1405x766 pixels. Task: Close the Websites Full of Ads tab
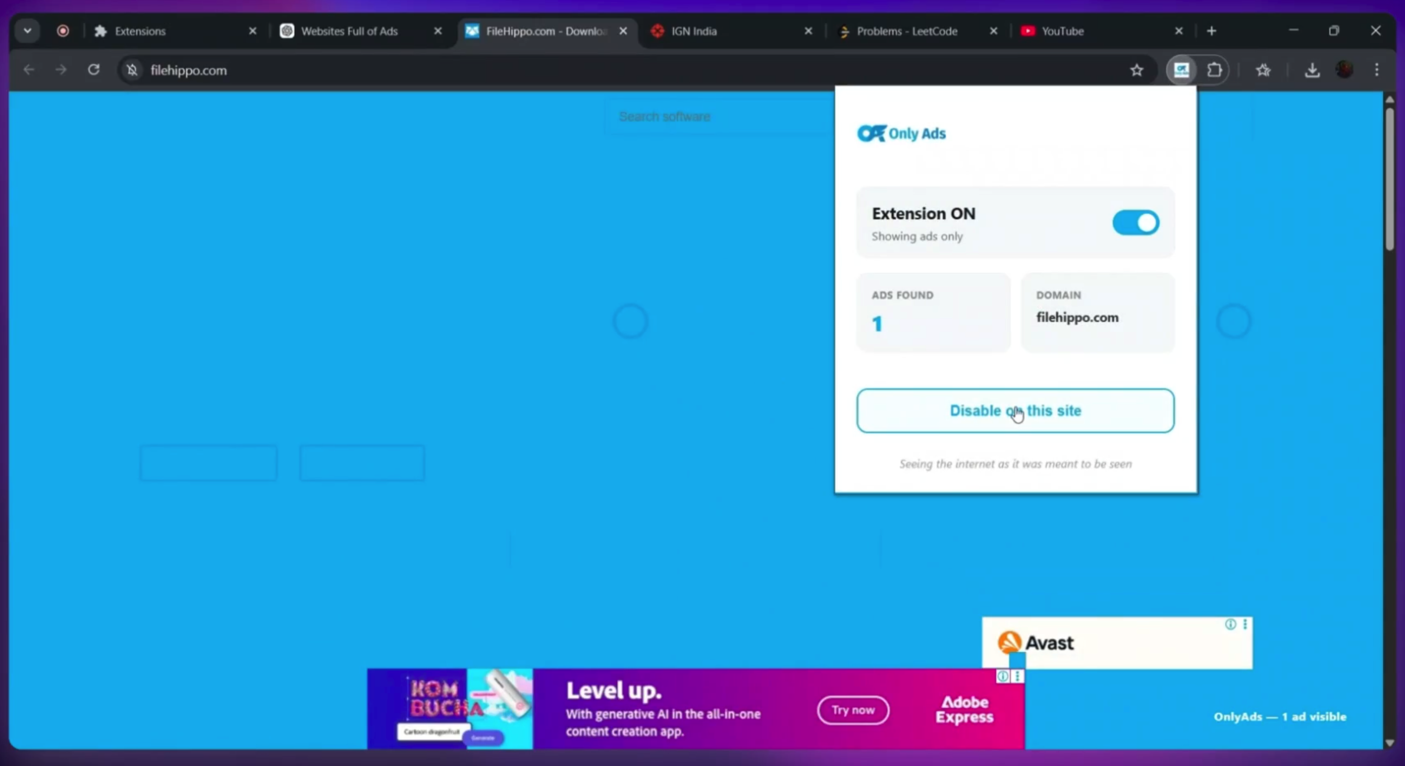437,31
